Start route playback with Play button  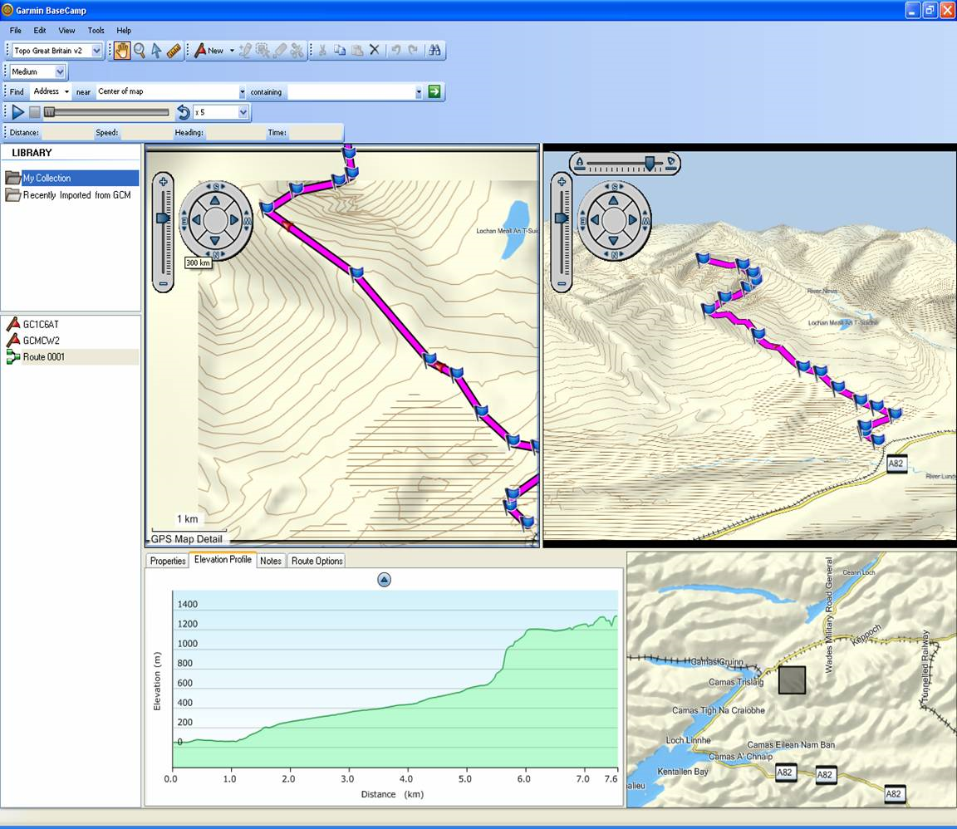coord(18,112)
